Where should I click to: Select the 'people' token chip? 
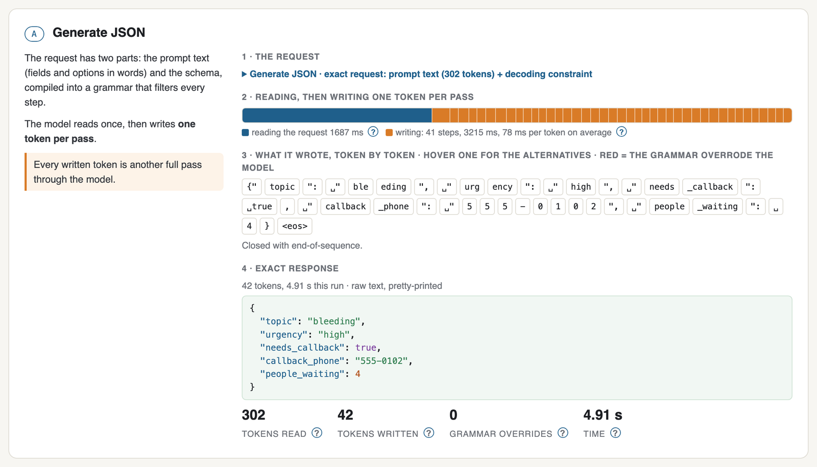(669, 206)
